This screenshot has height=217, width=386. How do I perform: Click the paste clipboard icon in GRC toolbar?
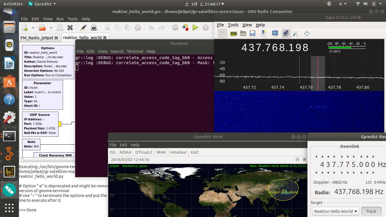click(x=128, y=27)
